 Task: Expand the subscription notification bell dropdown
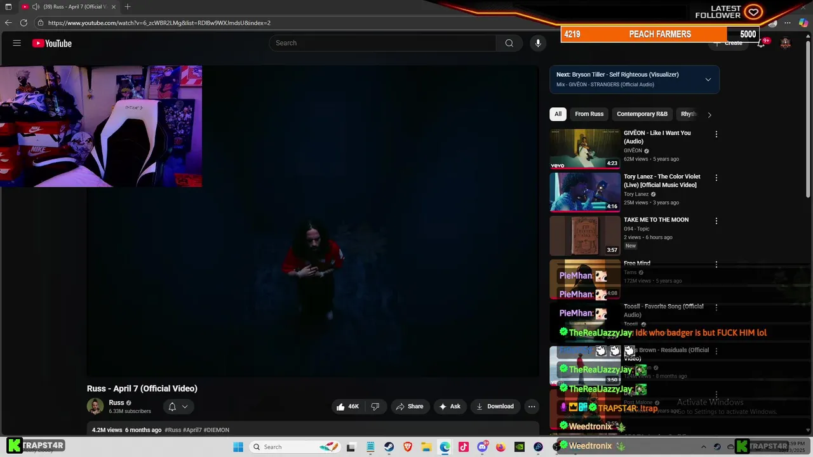point(185,407)
